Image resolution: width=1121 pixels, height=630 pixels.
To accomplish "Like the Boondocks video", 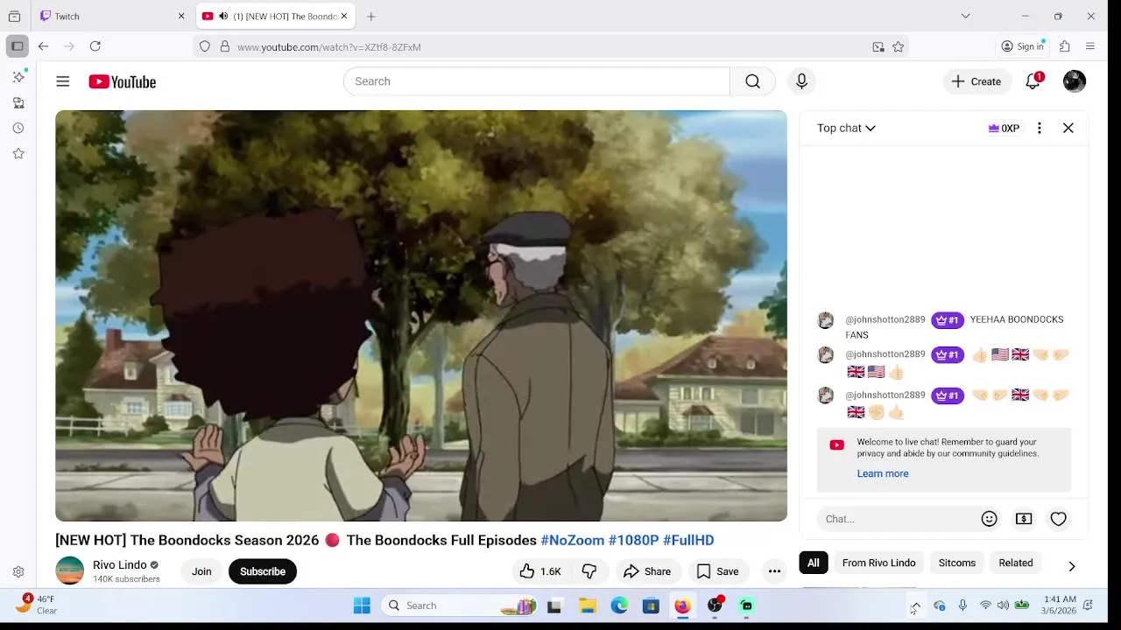I will tap(540, 571).
